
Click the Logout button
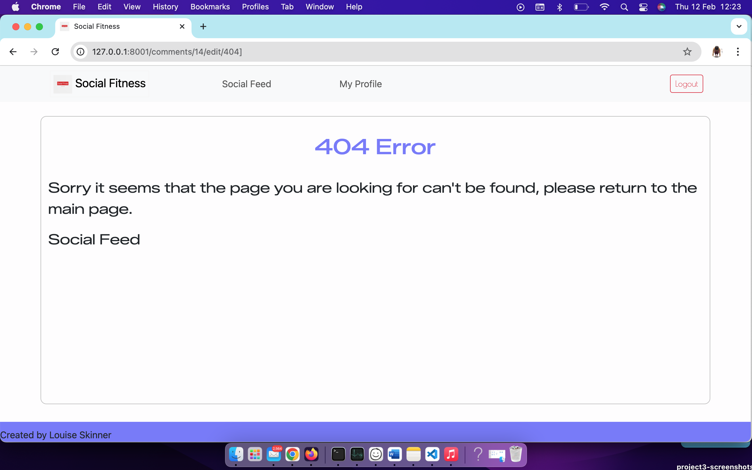[x=686, y=84]
